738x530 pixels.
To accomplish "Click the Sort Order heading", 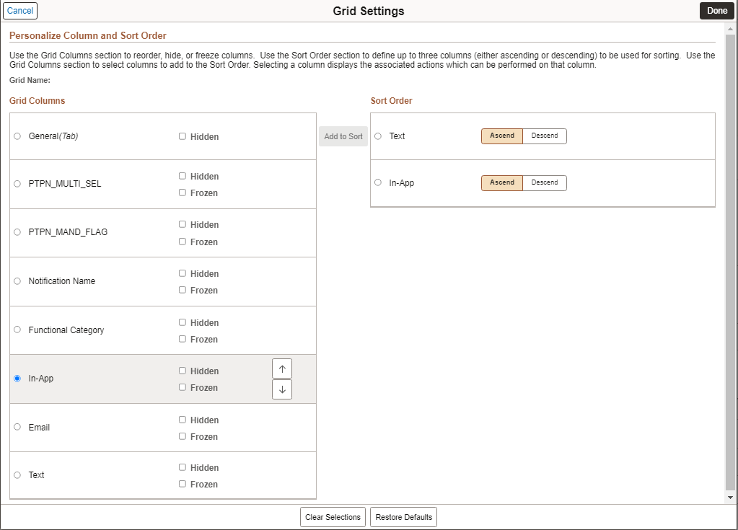I will pyautogui.click(x=391, y=101).
